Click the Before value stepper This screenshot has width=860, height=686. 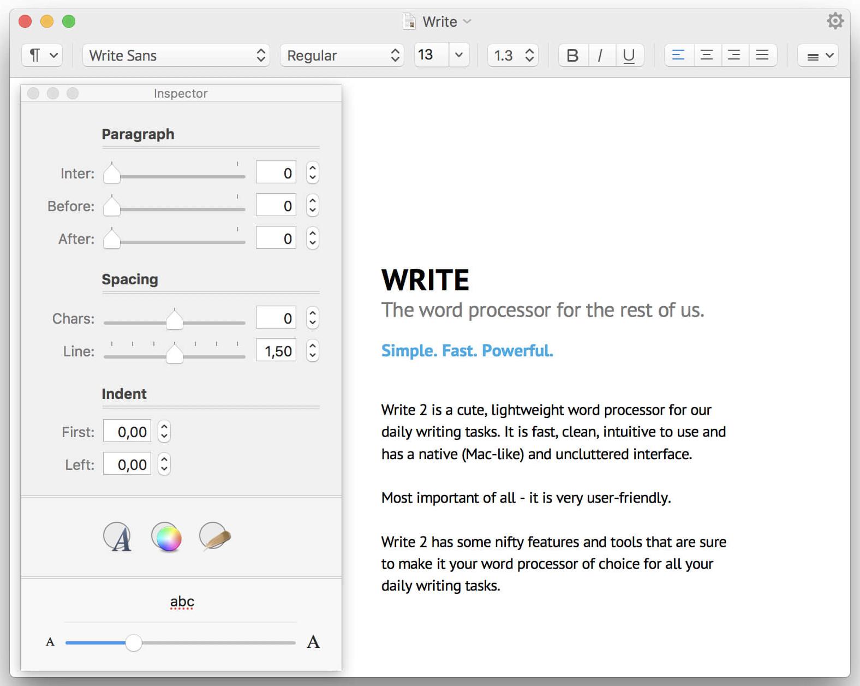point(313,206)
